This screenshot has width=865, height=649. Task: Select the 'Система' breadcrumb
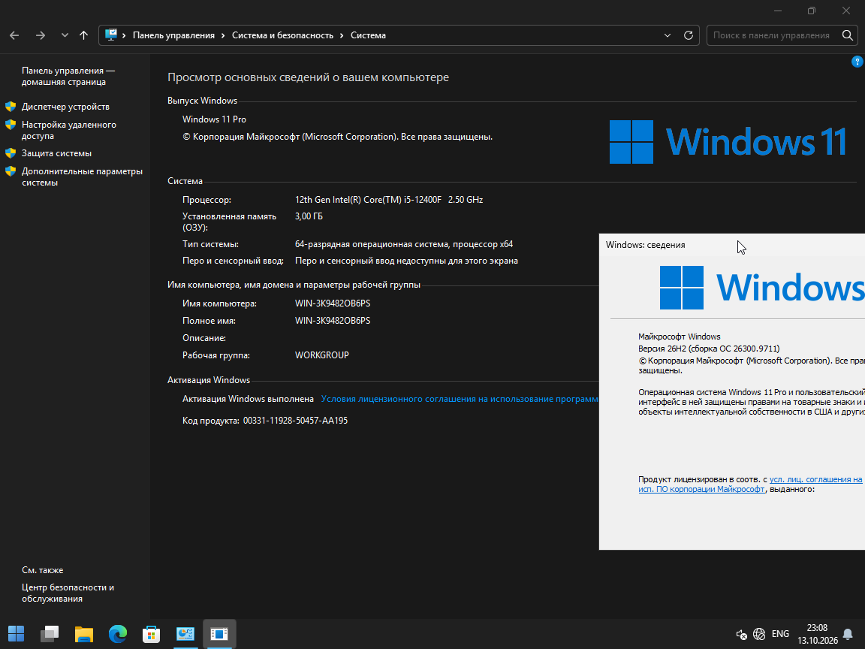pos(368,35)
